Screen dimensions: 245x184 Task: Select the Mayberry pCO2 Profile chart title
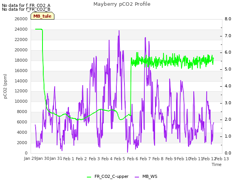122,4
